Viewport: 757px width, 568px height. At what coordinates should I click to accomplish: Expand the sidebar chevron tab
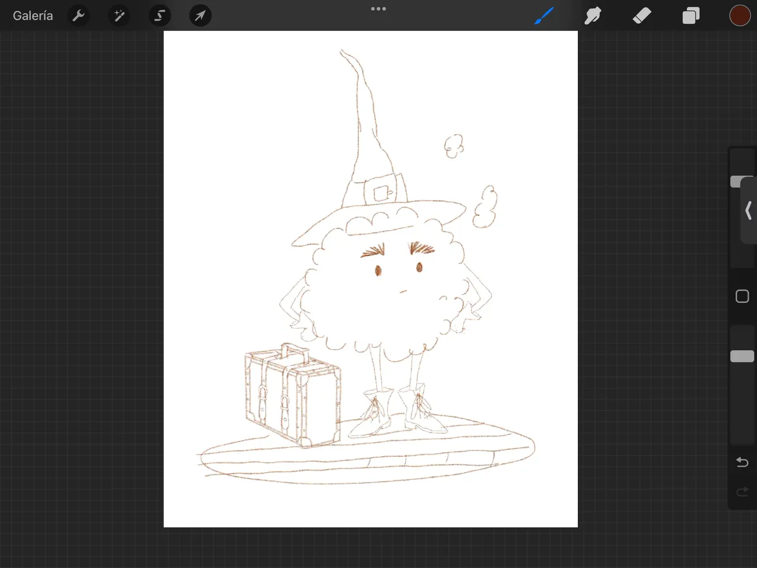click(749, 211)
